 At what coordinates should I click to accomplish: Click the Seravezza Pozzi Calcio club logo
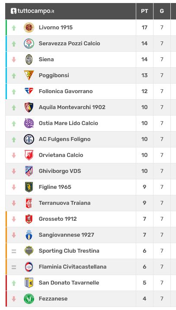point(29,44)
